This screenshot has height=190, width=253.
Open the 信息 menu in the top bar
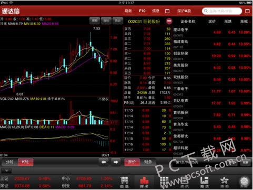coord(156,11)
